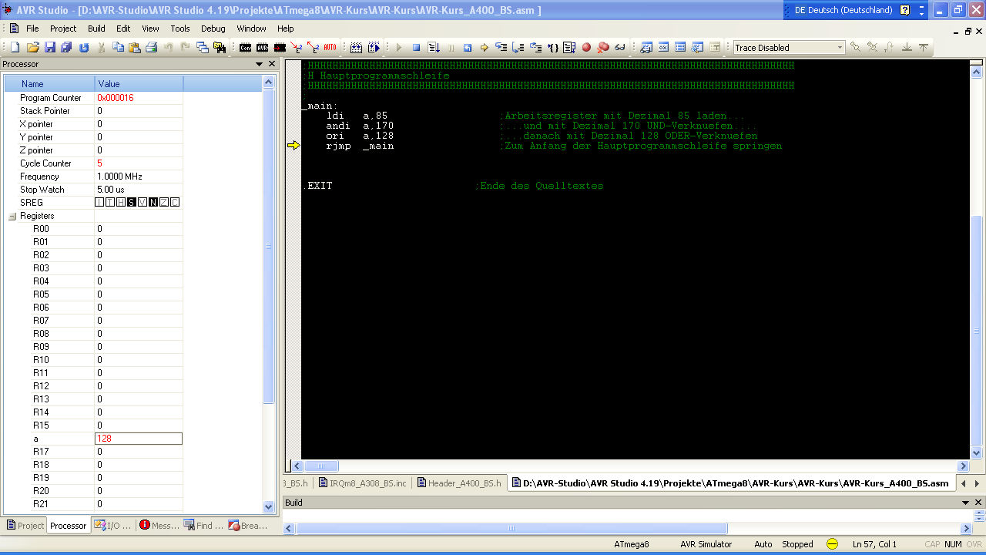This screenshot has width=986, height=555.
Task: Reset the simulation icon
Action: coord(468,47)
